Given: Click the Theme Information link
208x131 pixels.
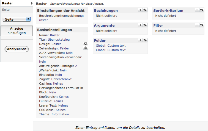Looking at the screenshot, I should click(60, 114).
